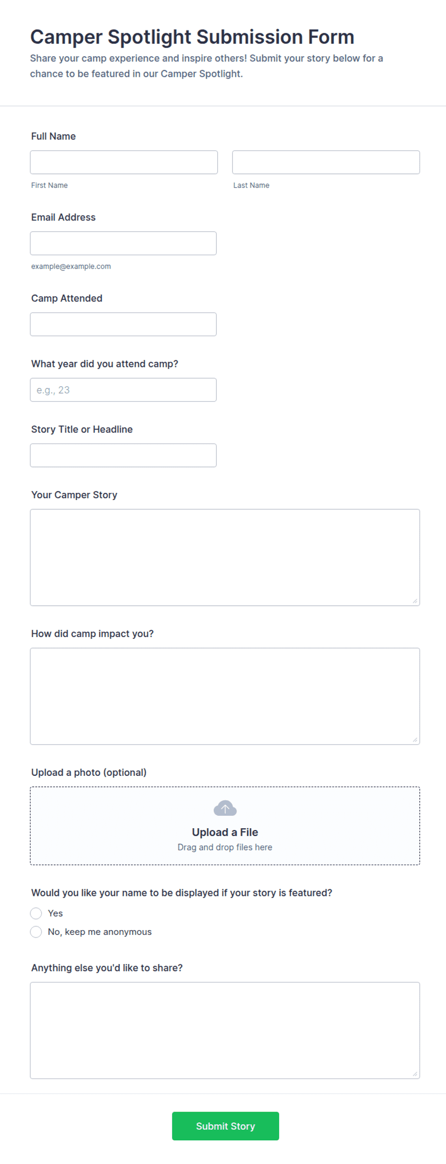Image resolution: width=446 pixels, height=1164 pixels.
Task: Click the First Name input field
Action: pyautogui.click(x=124, y=162)
